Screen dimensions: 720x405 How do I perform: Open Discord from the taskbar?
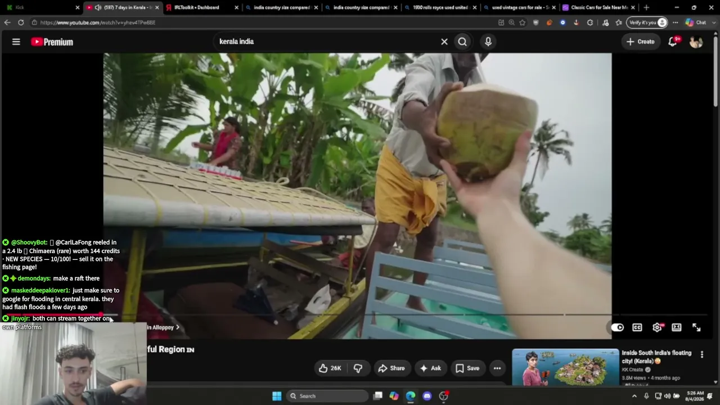click(x=427, y=396)
